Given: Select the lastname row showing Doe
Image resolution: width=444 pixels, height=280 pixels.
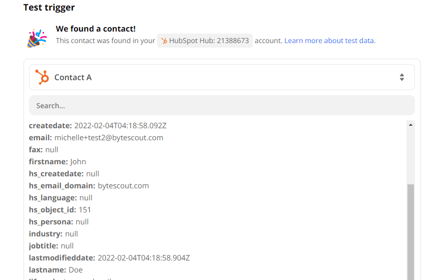Looking at the screenshot, I should tap(56, 269).
